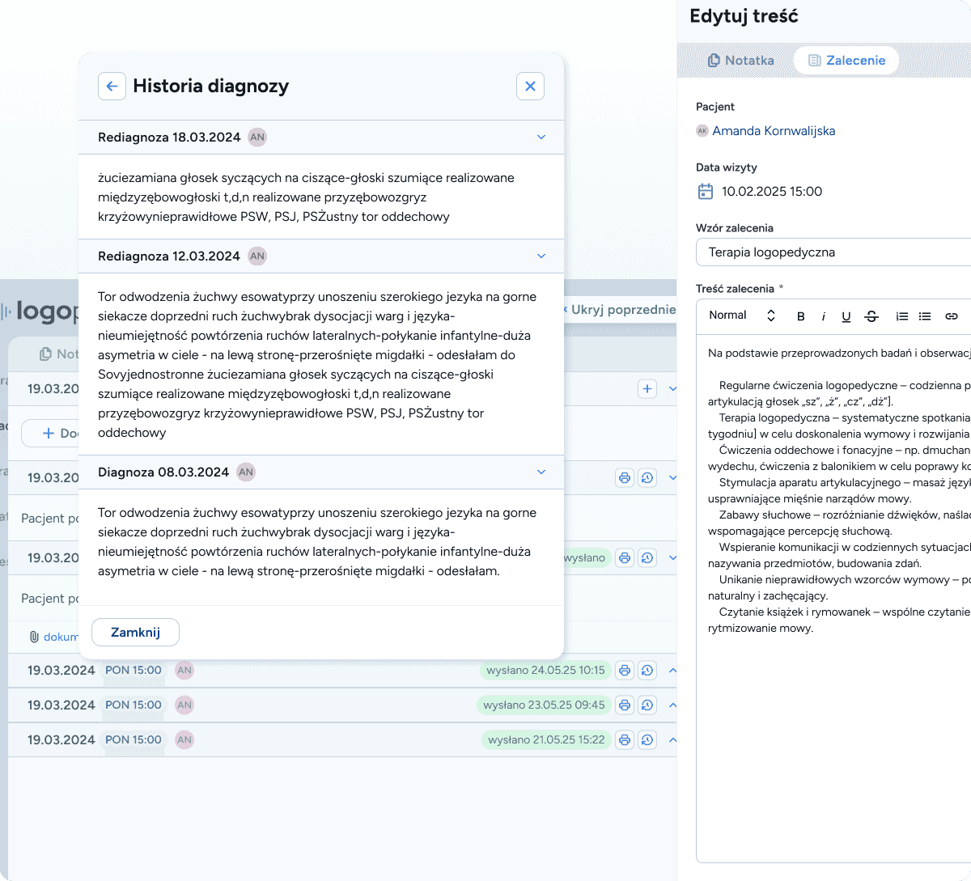The height and width of the screenshot is (881, 971).
Task: Open patient Amanda Kornwalijska link
Action: coord(774,131)
